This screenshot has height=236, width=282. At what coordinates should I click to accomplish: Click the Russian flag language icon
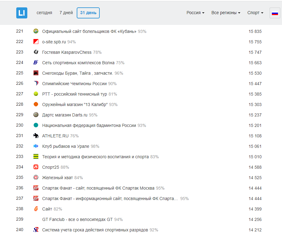click(275, 13)
